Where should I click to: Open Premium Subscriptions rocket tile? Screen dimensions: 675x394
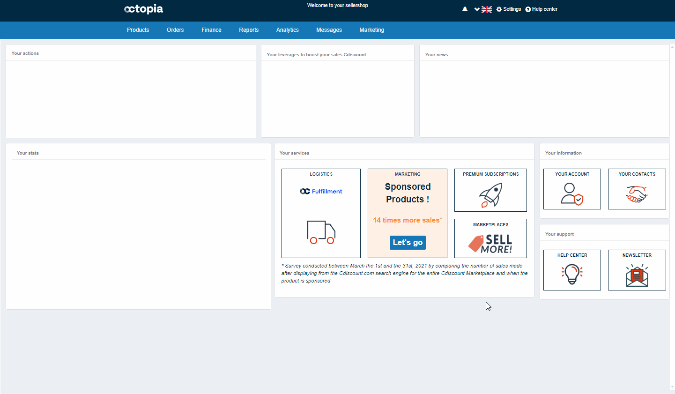click(490, 190)
